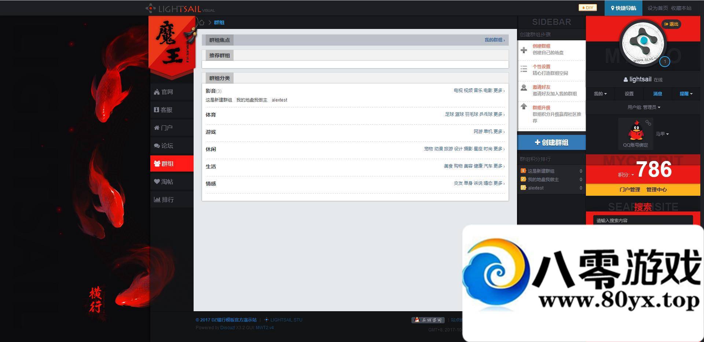704x342 pixels.
Task: Click the search input field
Action: point(643,220)
